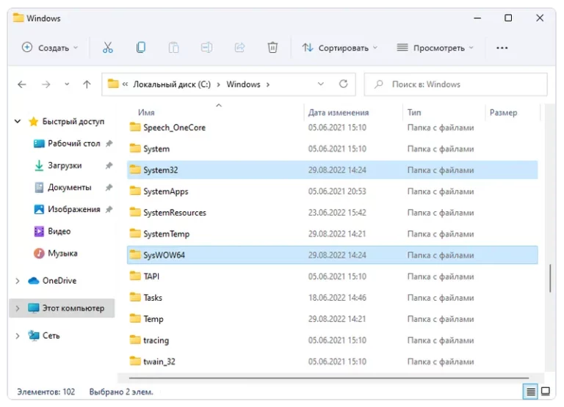This screenshot has height=407, width=564.
Task: Click the Paste clipboard icon
Action: coord(173,48)
